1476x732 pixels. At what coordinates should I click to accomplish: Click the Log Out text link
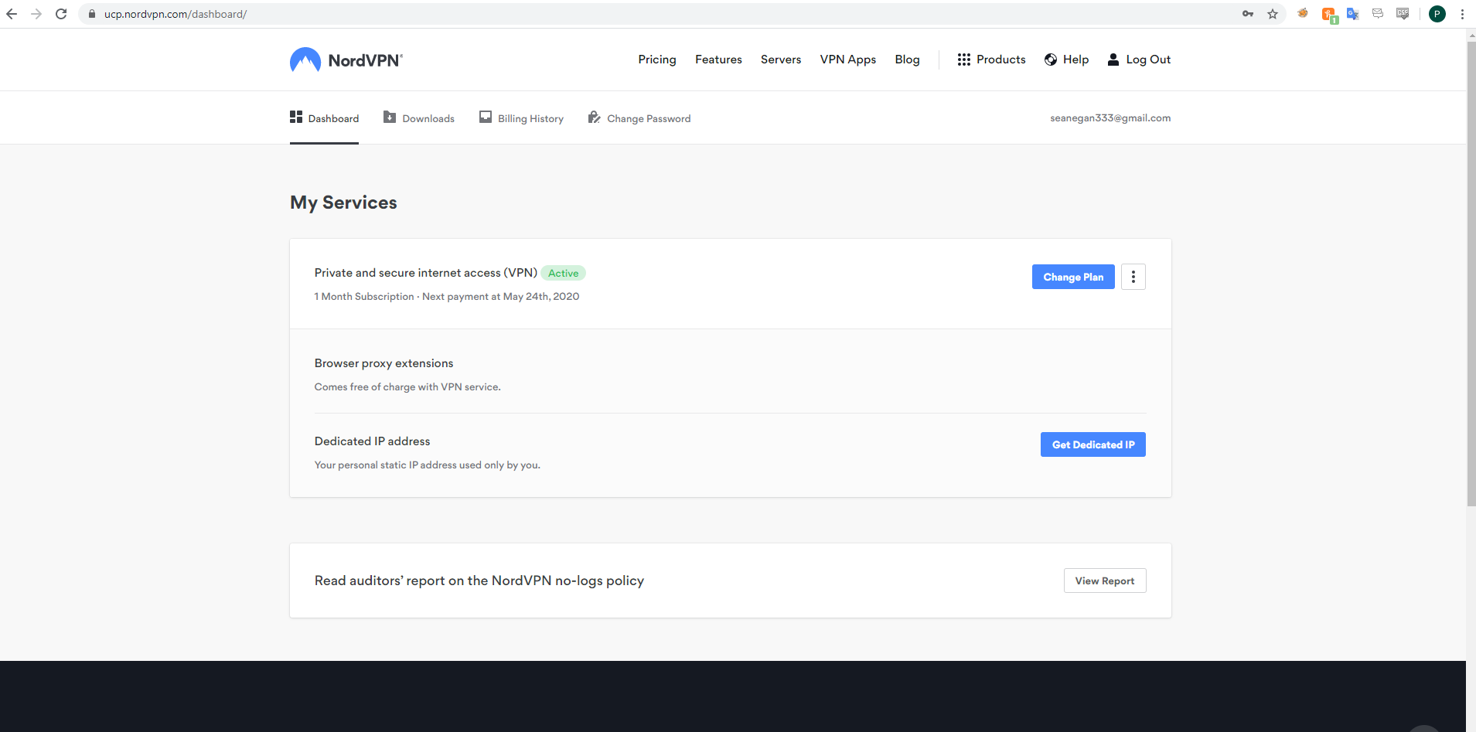point(1148,60)
